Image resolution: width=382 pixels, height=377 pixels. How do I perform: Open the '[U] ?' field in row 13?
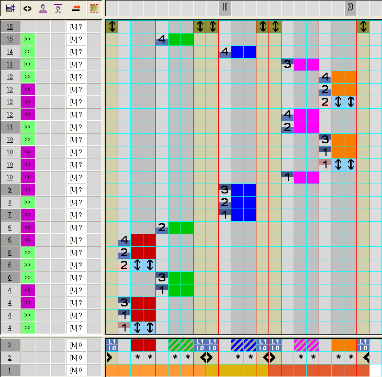[76, 64]
